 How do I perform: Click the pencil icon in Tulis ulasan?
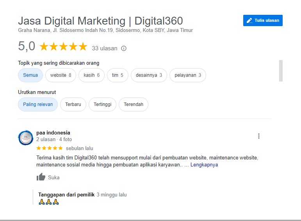[x=249, y=20]
